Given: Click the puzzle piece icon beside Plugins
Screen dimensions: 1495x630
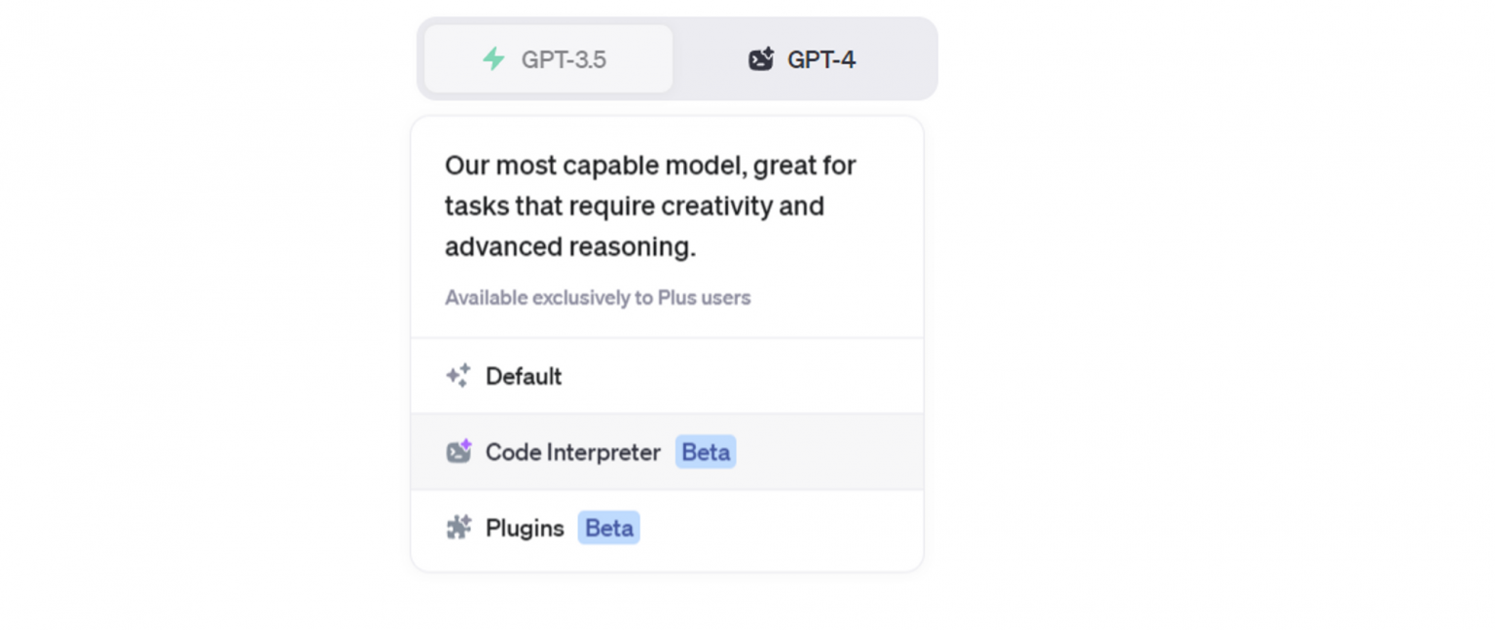Looking at the screenshot, I should pos(458,528).
